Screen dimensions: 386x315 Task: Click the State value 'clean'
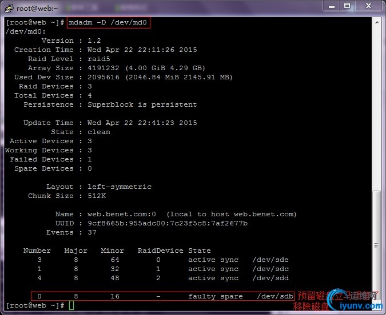pyautogui.click(x=99, y=132)
